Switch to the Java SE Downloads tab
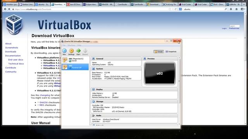248x139 pixels. click(74, 5)
